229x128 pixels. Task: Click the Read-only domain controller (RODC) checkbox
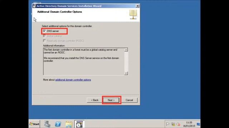click(44, 41)
